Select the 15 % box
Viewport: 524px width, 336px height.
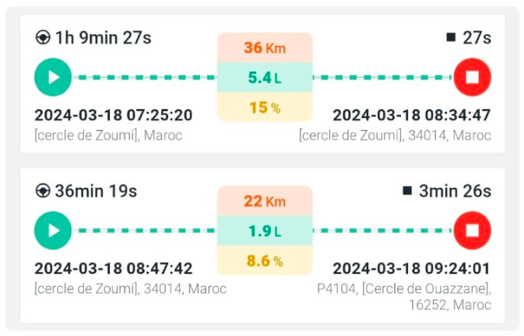265,107
